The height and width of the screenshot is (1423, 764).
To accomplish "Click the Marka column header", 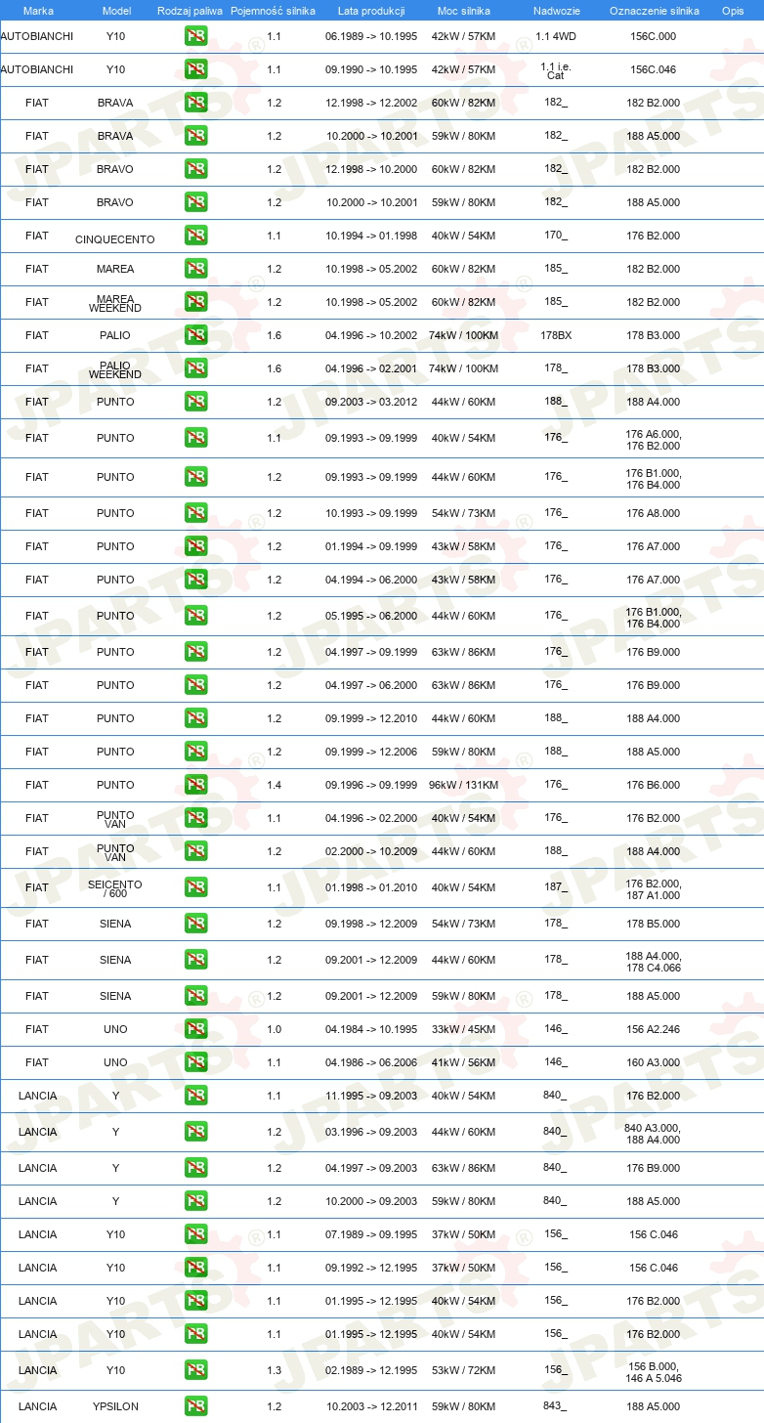I will pyautogui.click(x=38, y=11).
